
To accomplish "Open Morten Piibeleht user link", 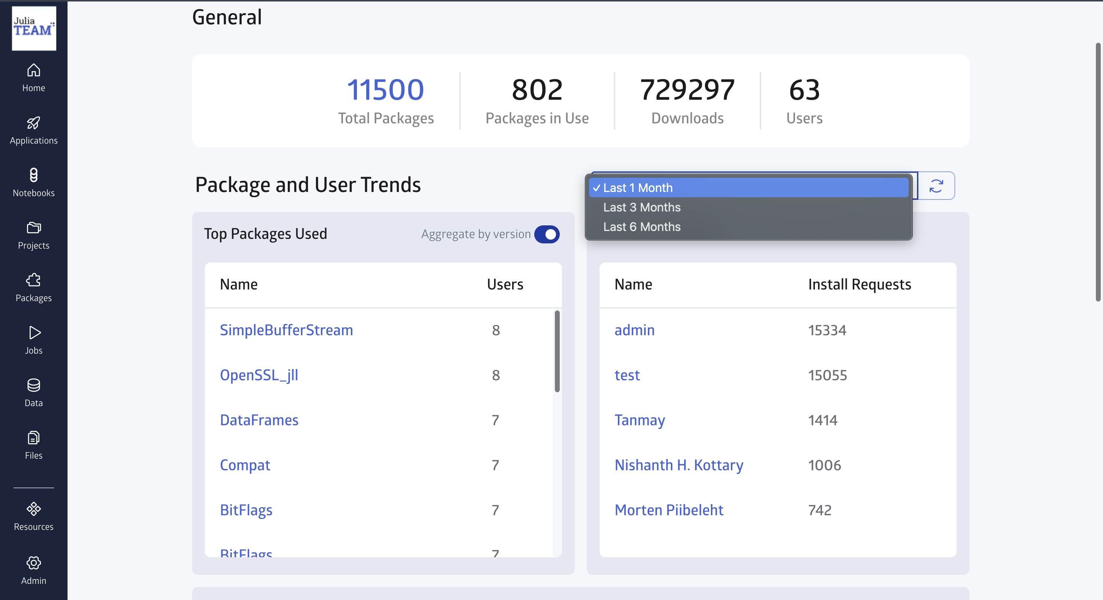I will (x=669, y=510).
